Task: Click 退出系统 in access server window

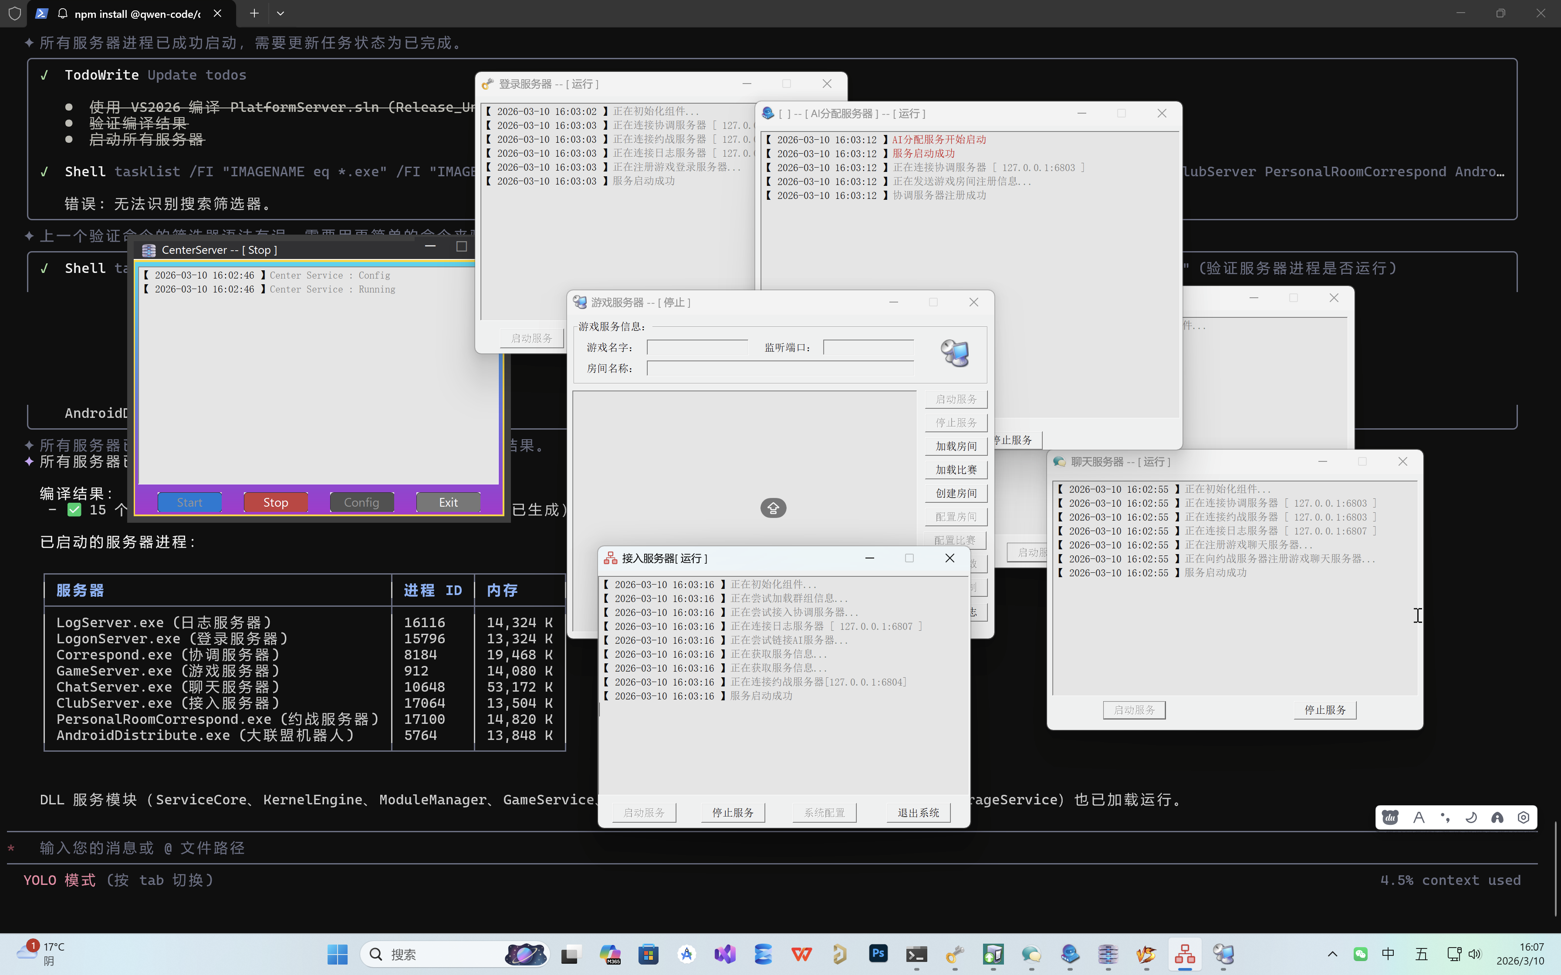Action: (918, 813)
